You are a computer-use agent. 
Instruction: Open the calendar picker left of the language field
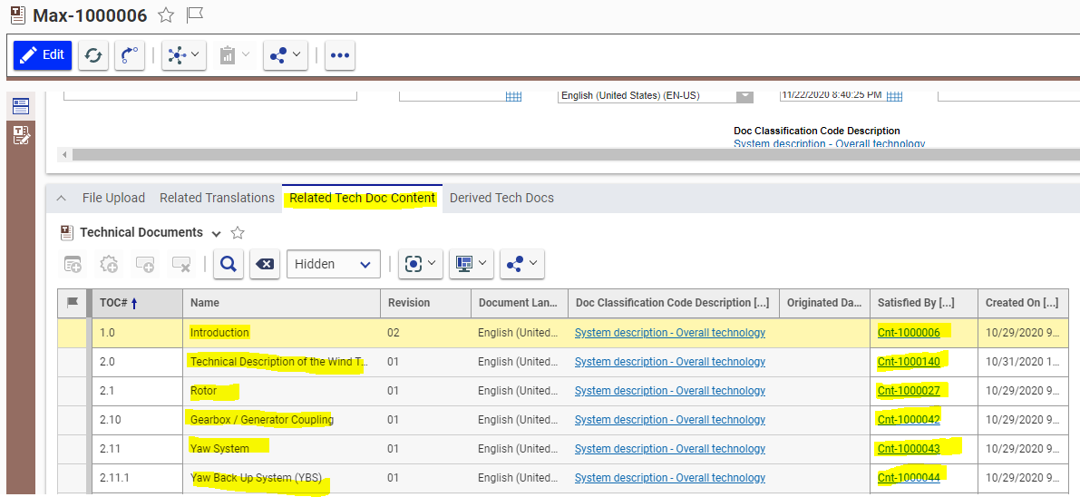click(513, 96)
